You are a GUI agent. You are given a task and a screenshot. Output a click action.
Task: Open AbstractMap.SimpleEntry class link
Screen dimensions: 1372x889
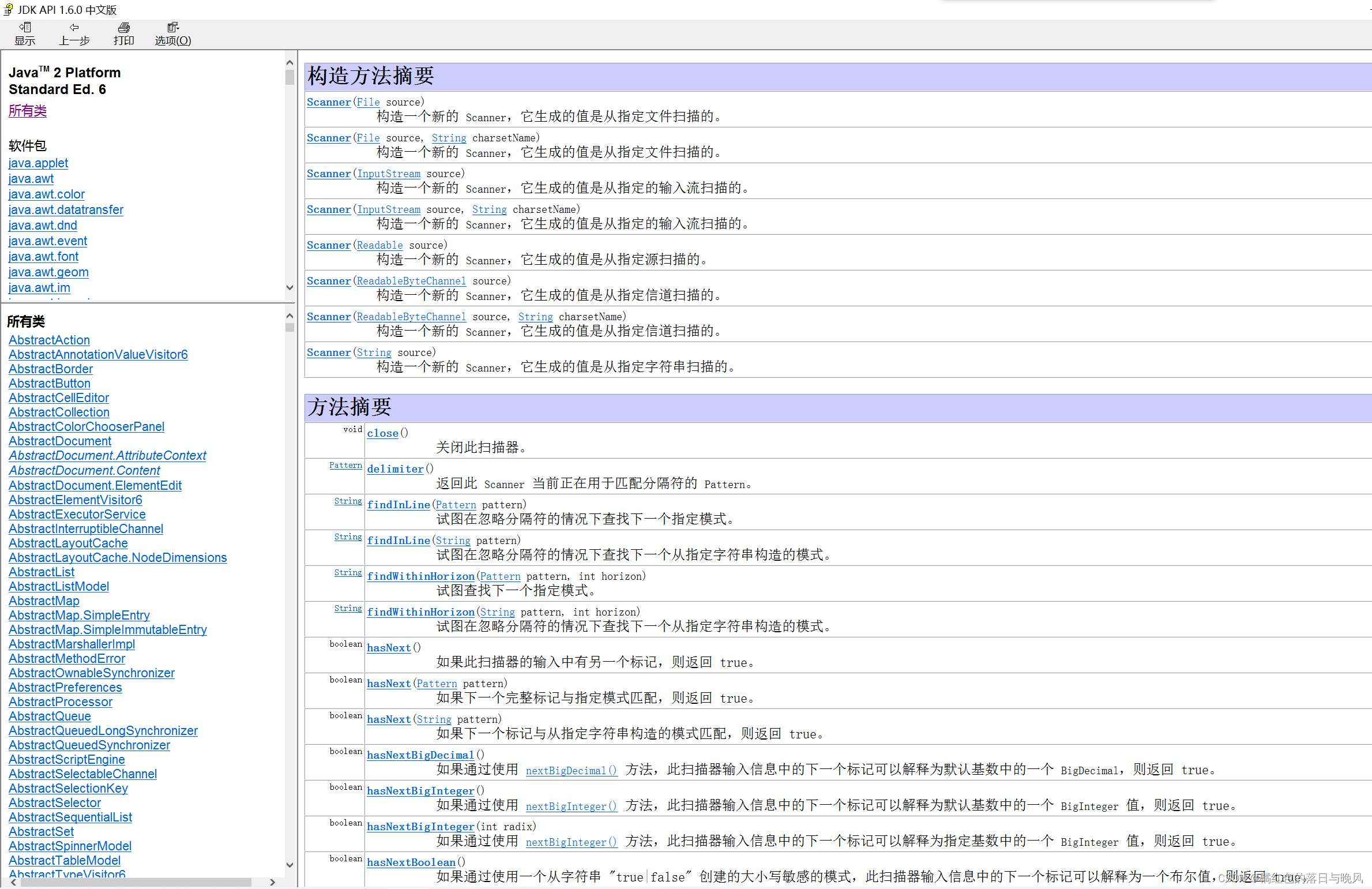click(79, 616)
